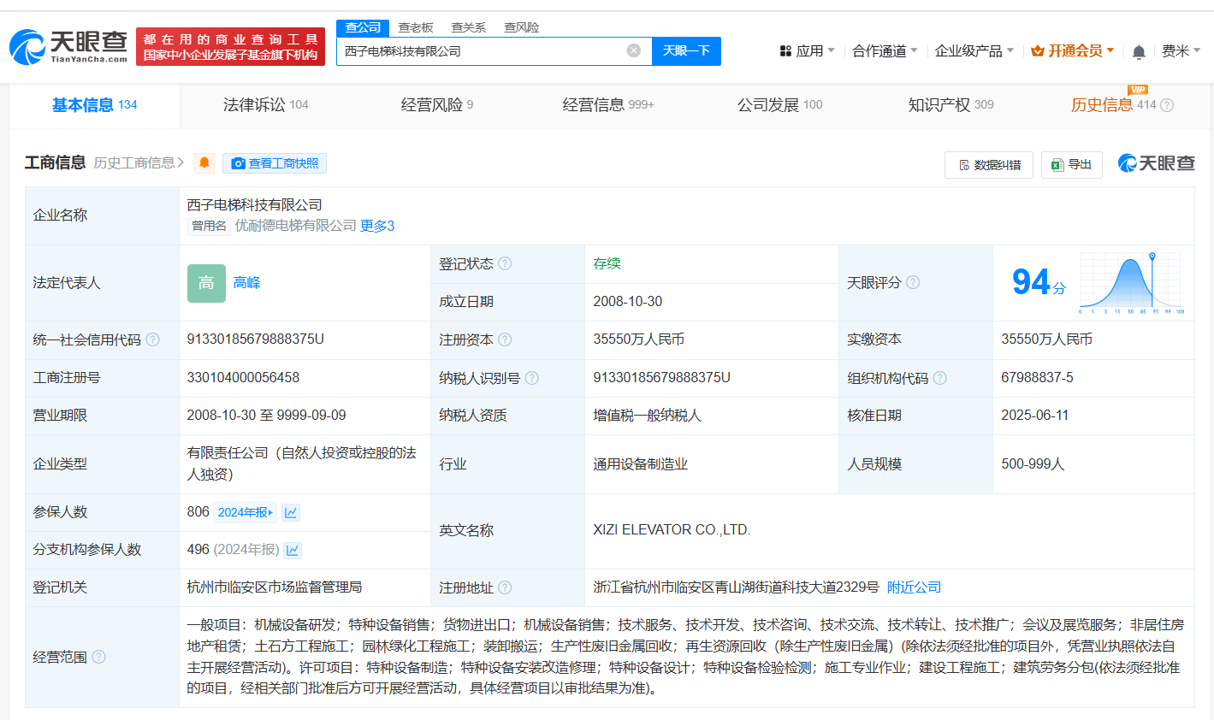
Task: Show the 参保人数 trend chart icon
Action: pyautogui.click(x=291, y=512)
